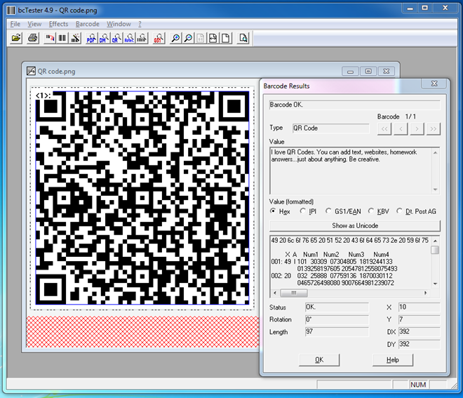Open a file with the folder icon

point(16,38)
